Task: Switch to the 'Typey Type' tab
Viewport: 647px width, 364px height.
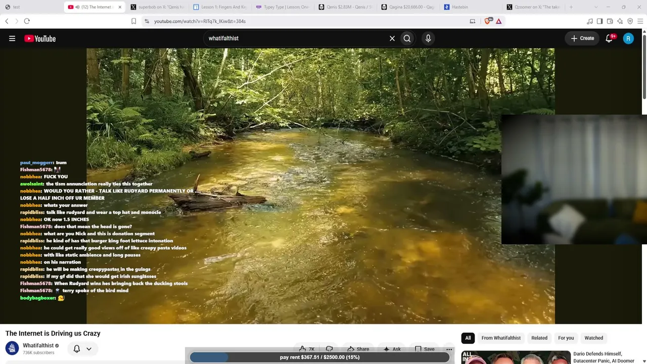Action: pyautogui.click(x=283, y=7)
